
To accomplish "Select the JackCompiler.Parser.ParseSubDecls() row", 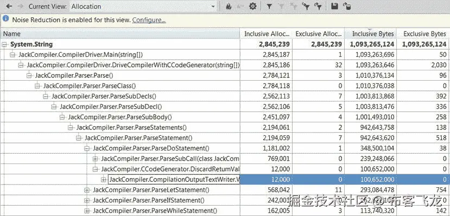I will (225, 96).
